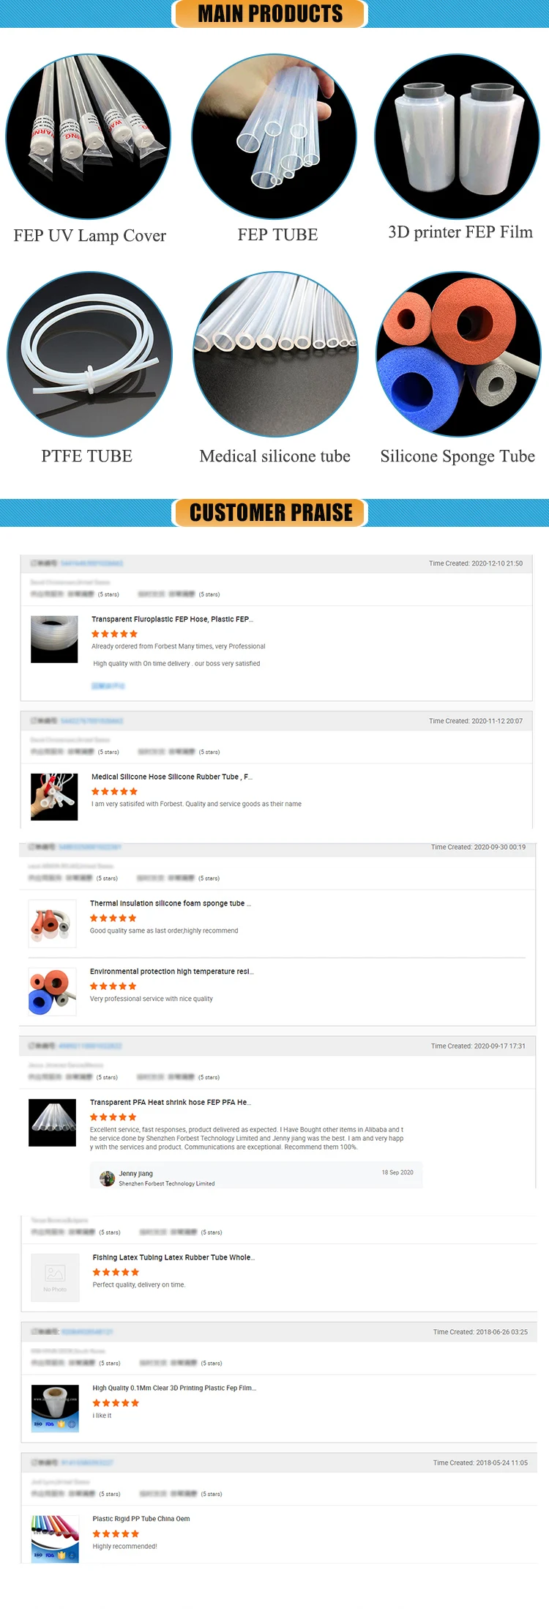Screen dimensions: 549x1609
Task: Click the Thermal insulation silicone foam sponge thumbnail
Action: click(52, 923)
